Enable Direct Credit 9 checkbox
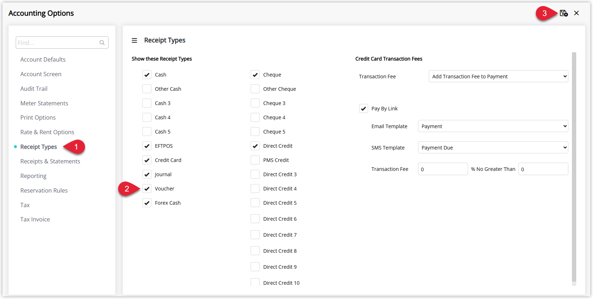The width and height of the screenshot is (593, 299). 255,267
